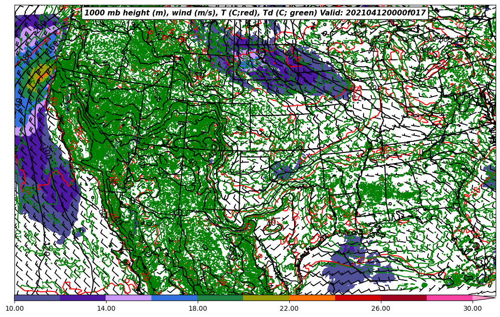The width and height of the screenshot is (500, 317).
Task: Choose the olive 20–22 colorbar segment
Action: click(x=266, y=298)
